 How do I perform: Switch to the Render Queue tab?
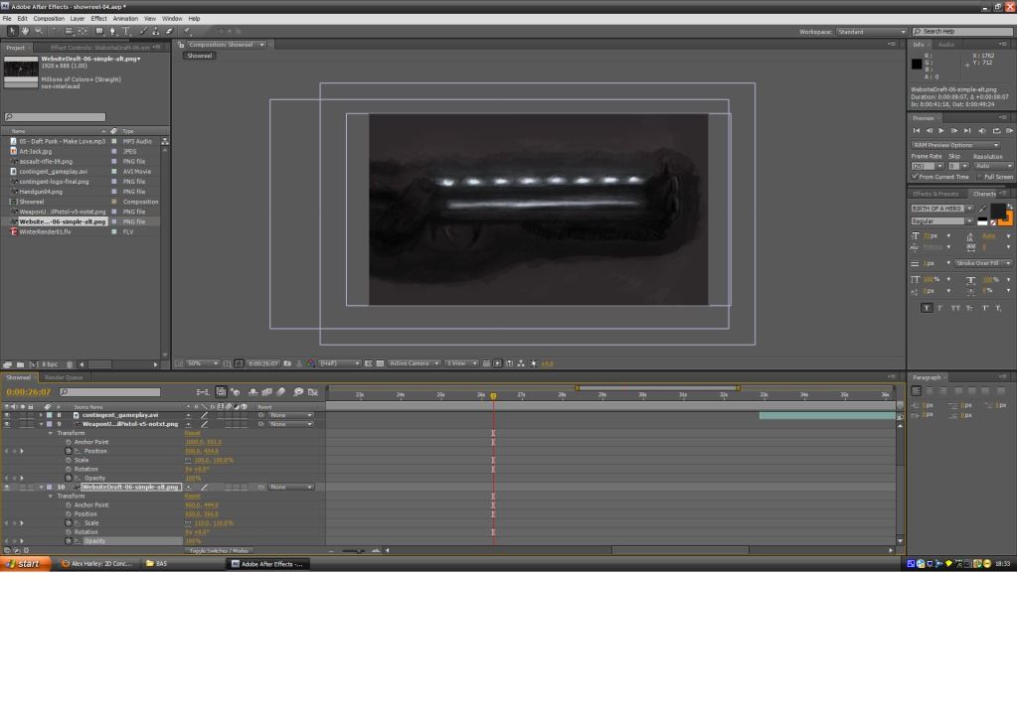(62, 377)
